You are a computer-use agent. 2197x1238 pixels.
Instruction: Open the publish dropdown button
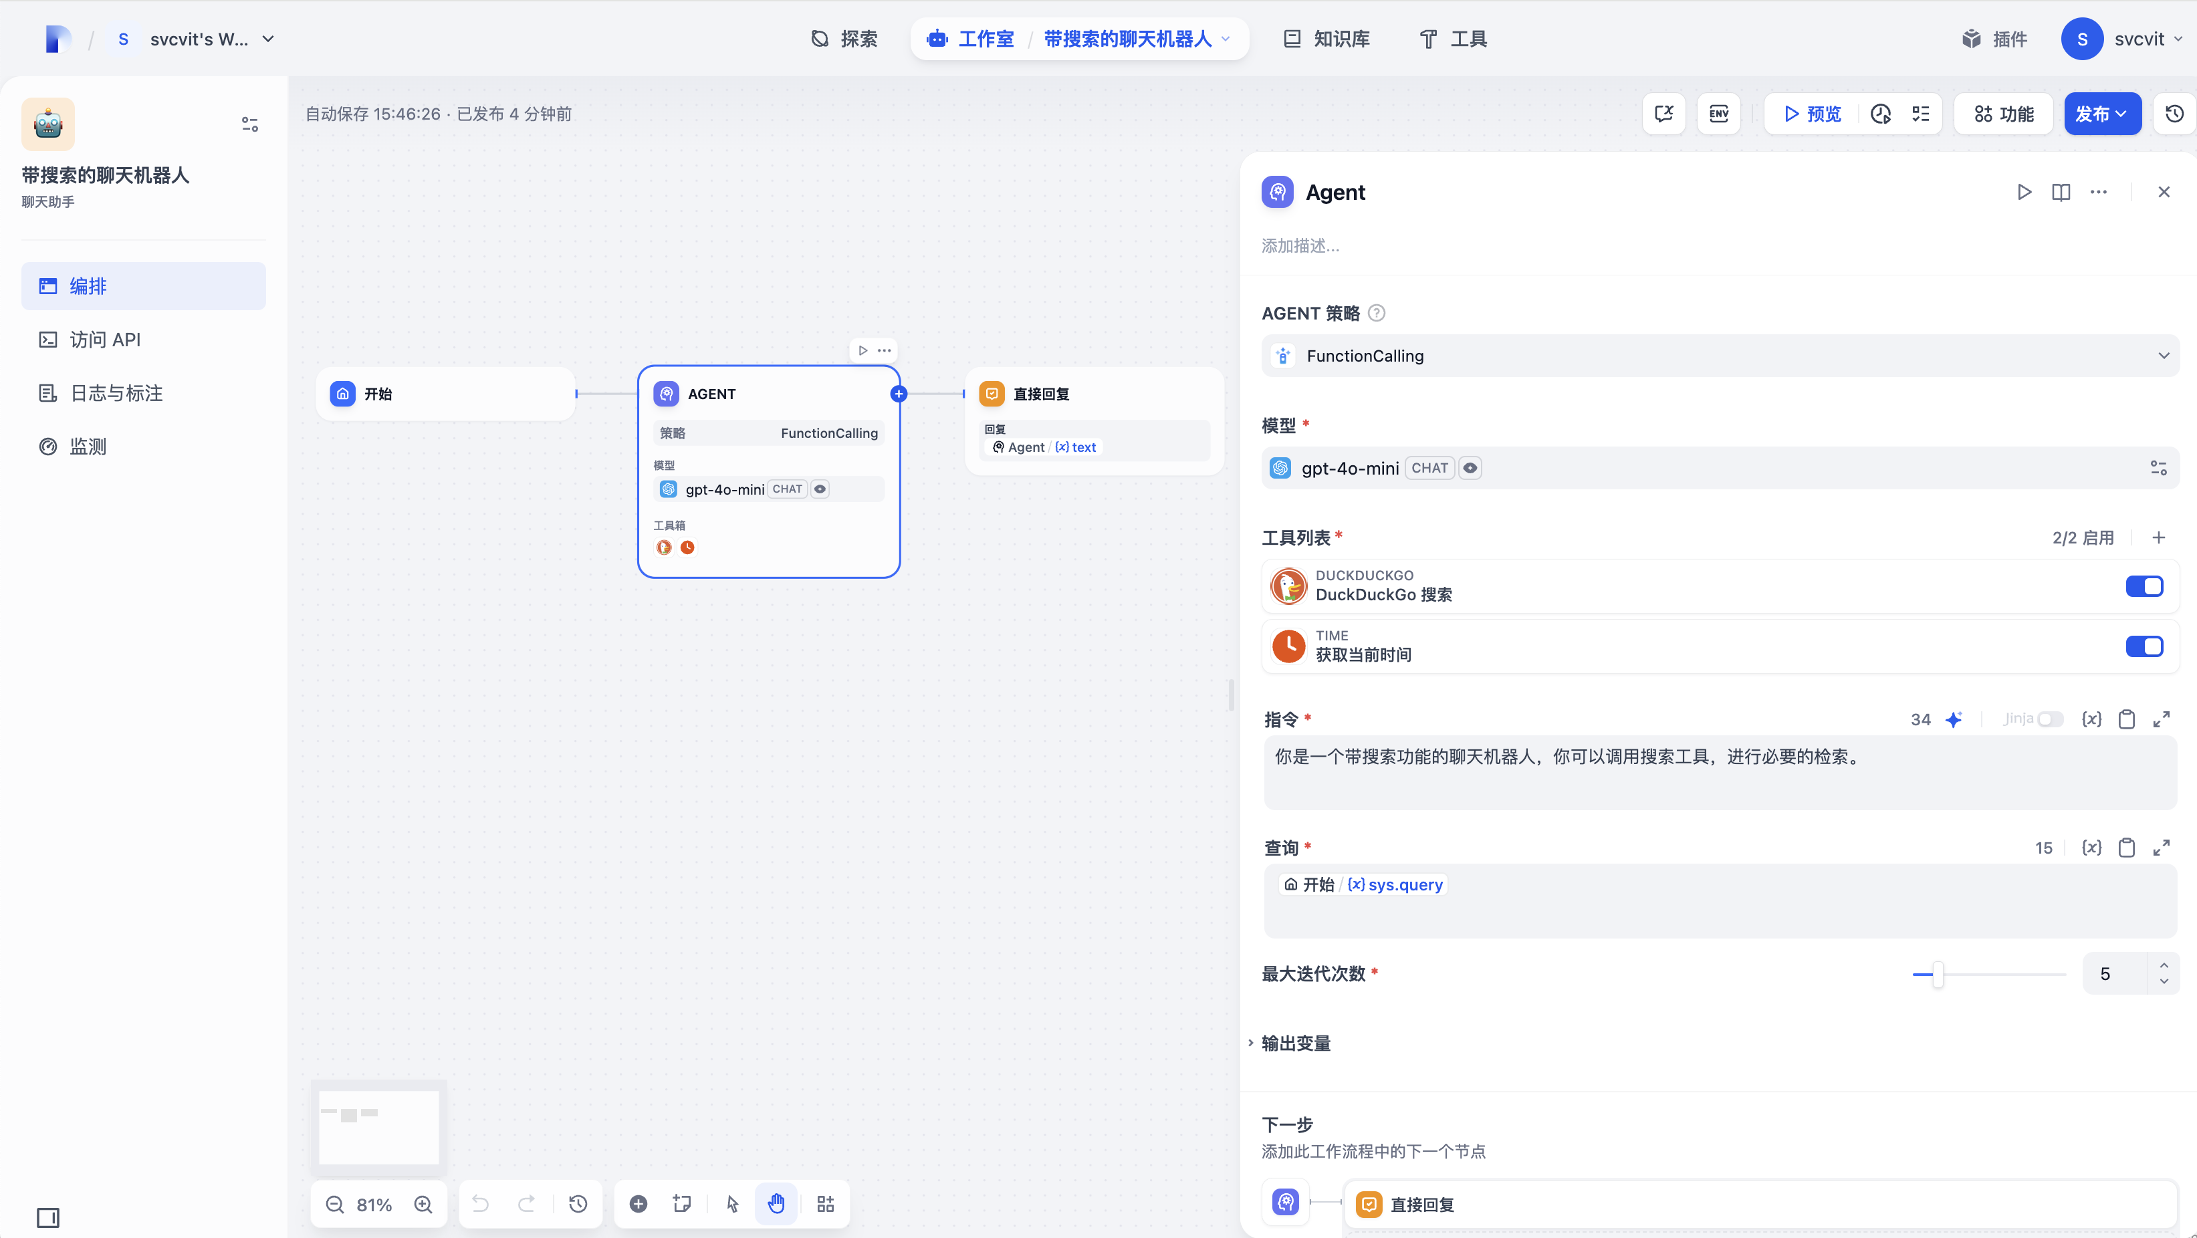(2101, 114)
